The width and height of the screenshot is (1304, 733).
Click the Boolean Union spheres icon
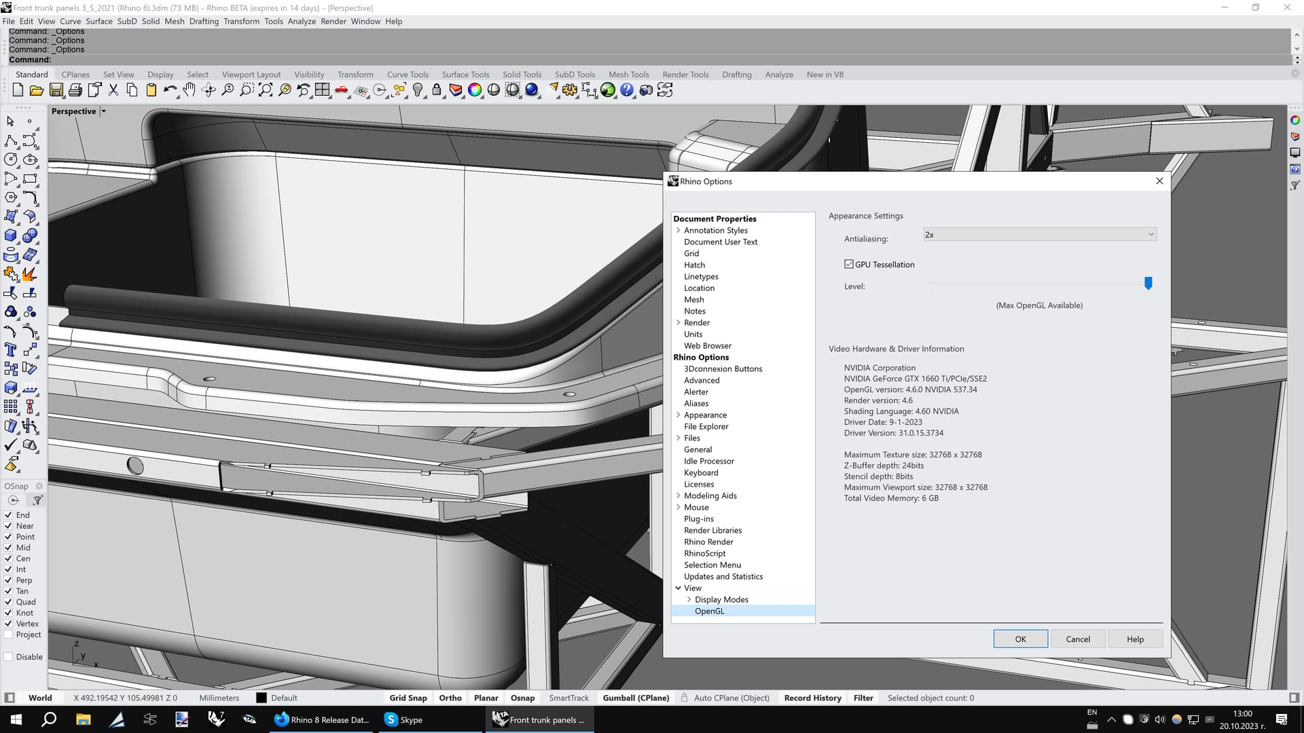tap(30, 236)
